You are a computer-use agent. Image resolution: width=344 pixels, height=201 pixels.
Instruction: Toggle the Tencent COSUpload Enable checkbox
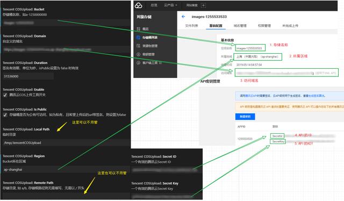click(x=5, y=95)
